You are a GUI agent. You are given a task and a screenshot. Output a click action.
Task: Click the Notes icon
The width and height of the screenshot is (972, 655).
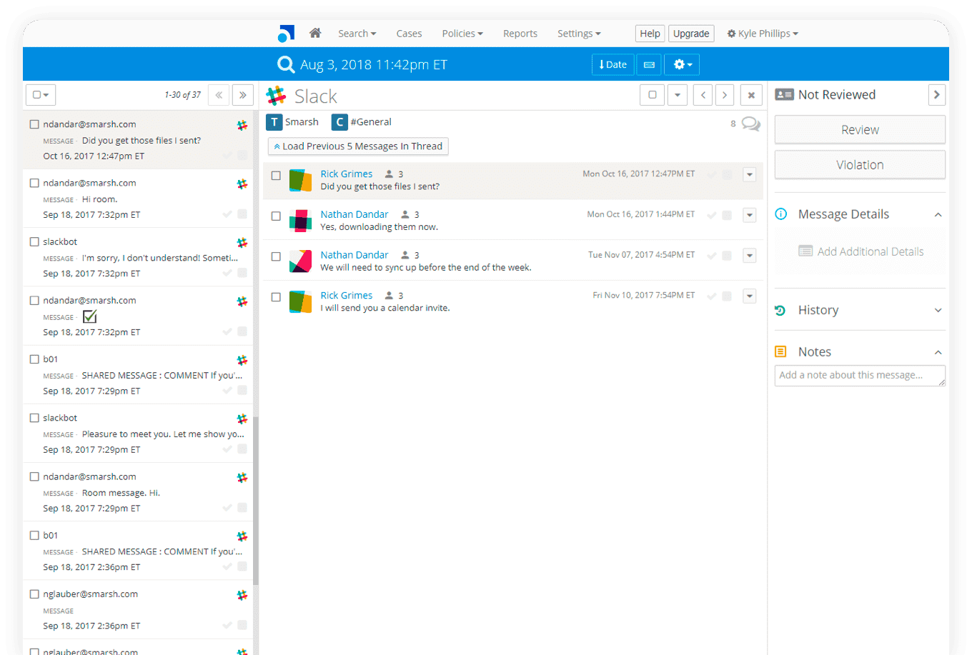tap(780, 351)
